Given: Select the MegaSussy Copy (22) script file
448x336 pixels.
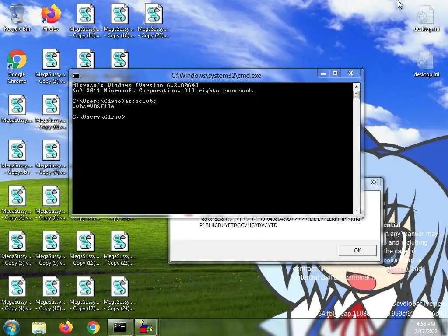Looking at the screenshot, I should [x=119, y=248].
